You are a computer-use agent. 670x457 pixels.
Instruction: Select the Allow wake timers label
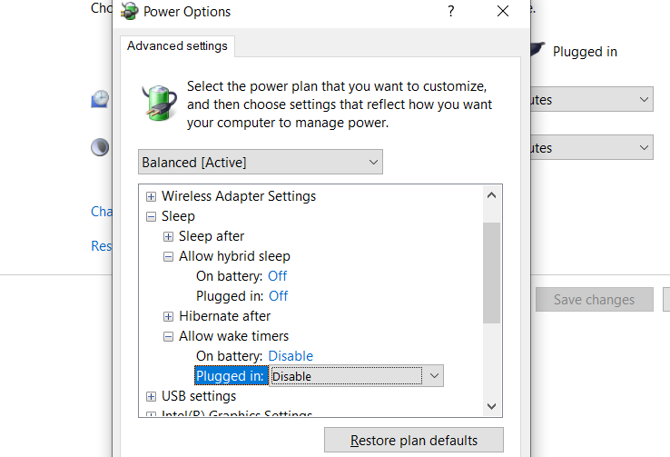pos(233,336)
